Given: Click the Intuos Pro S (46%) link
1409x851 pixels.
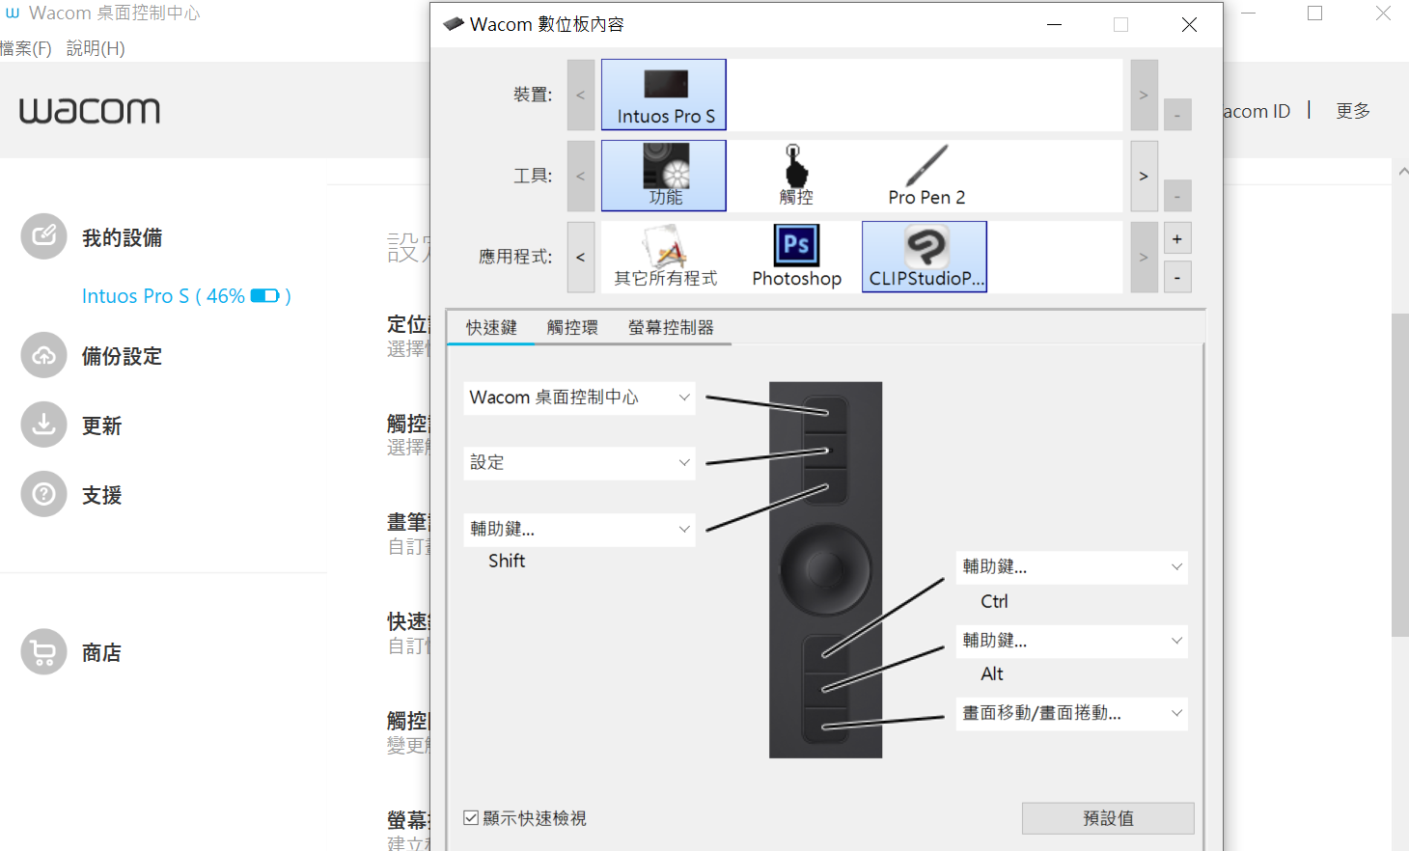Looking at the screenshot, I should coord(186,296).
